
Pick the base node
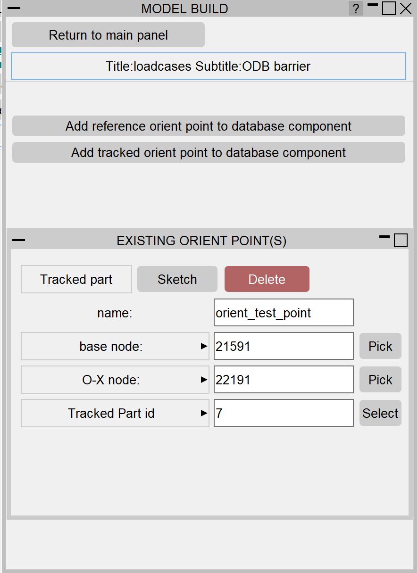click(380, 346)
